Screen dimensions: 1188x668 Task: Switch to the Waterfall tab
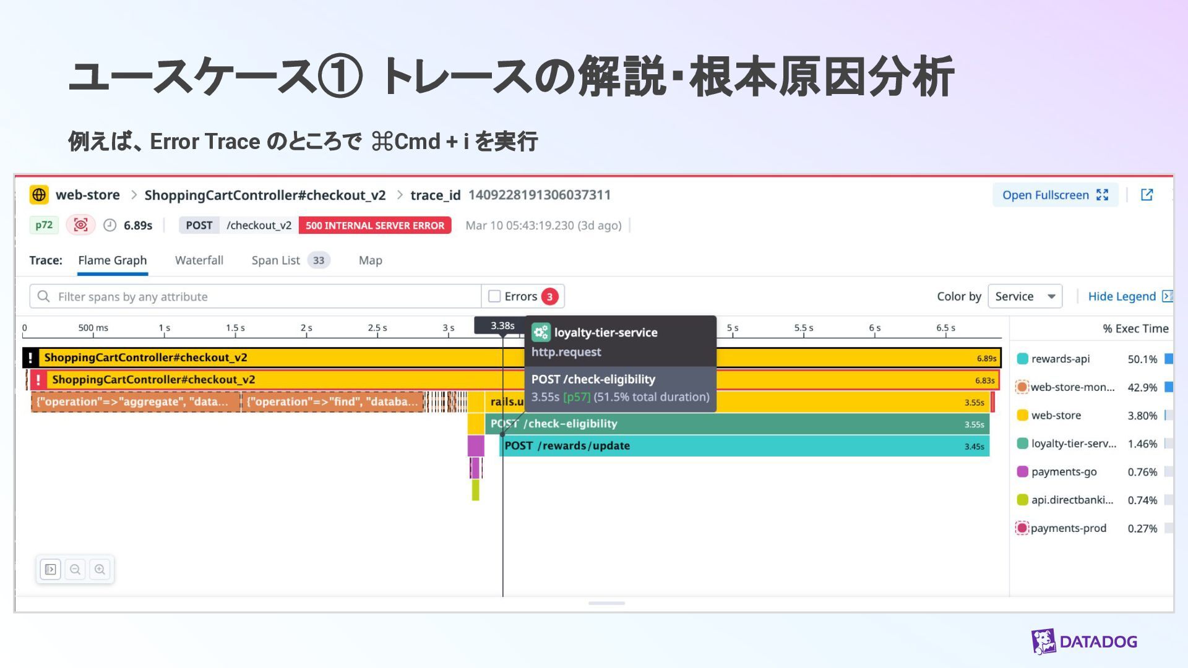click(199, 260)
